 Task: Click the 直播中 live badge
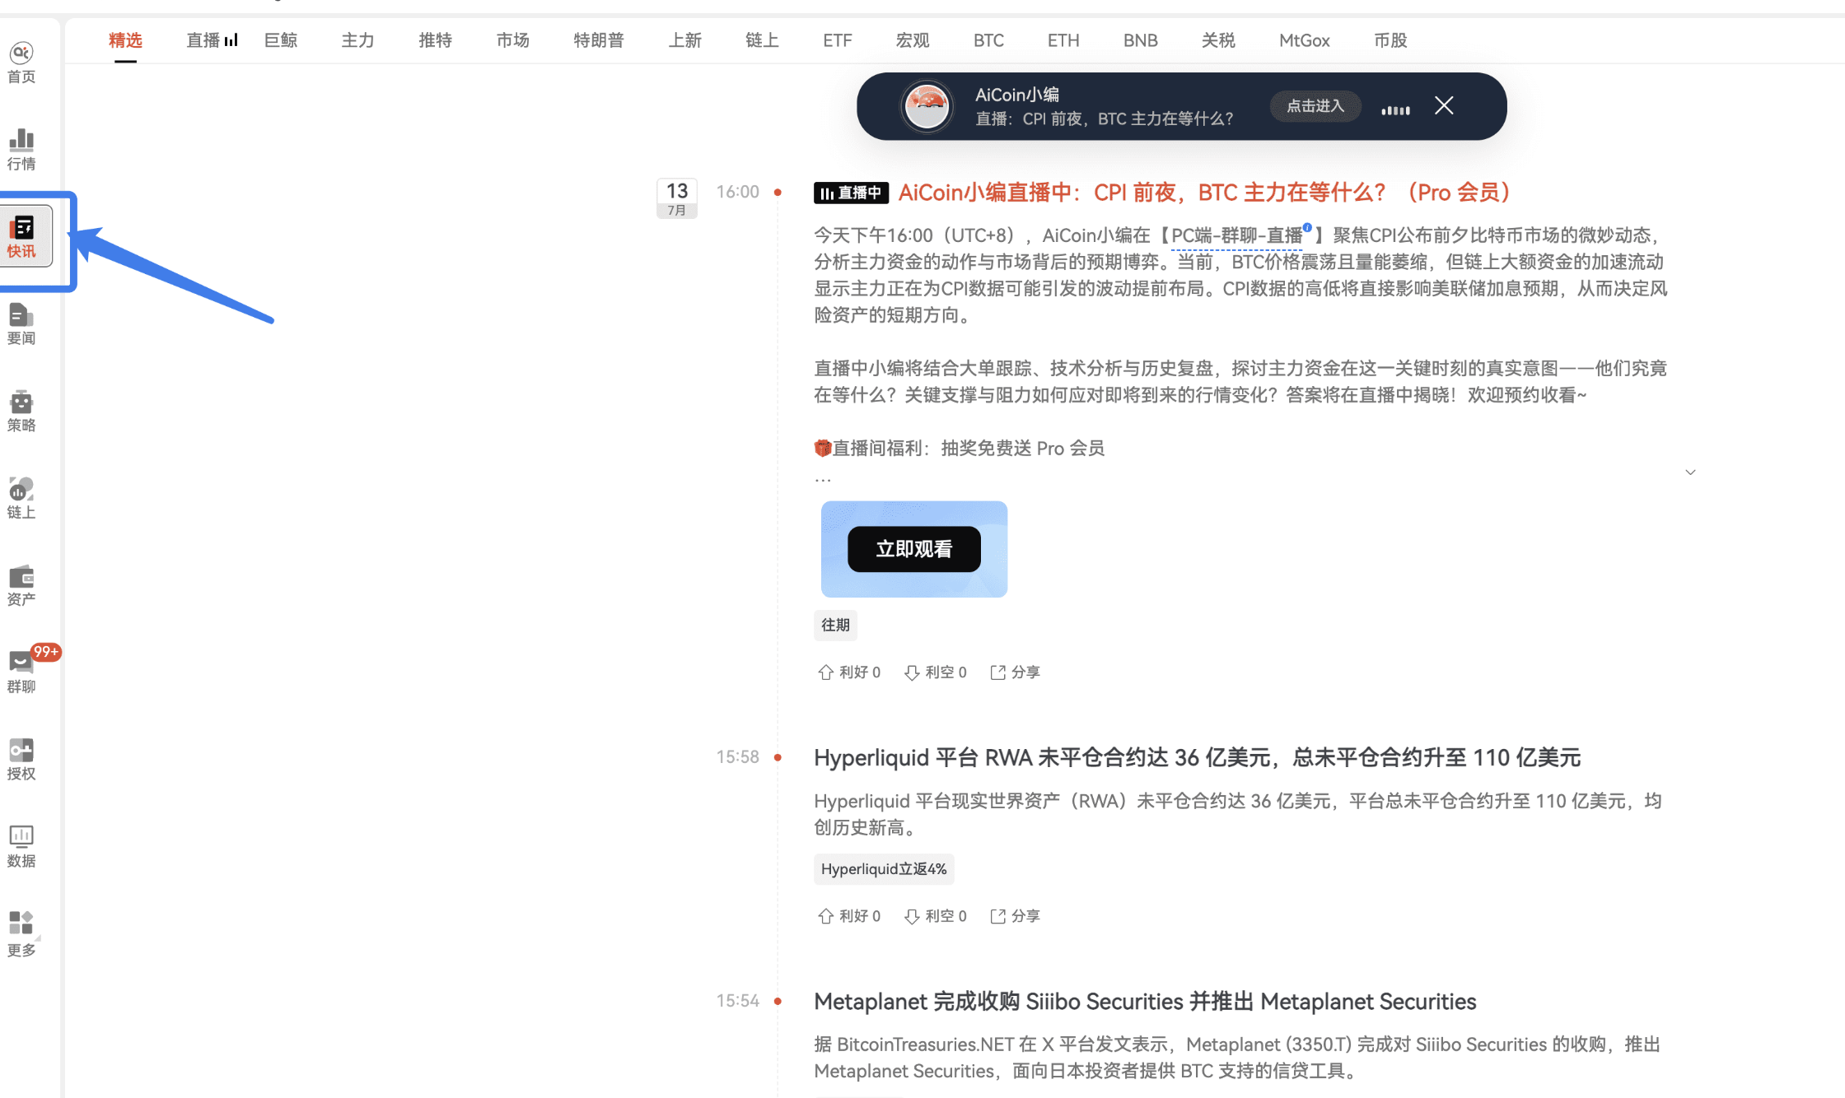[x=851, y=193]
